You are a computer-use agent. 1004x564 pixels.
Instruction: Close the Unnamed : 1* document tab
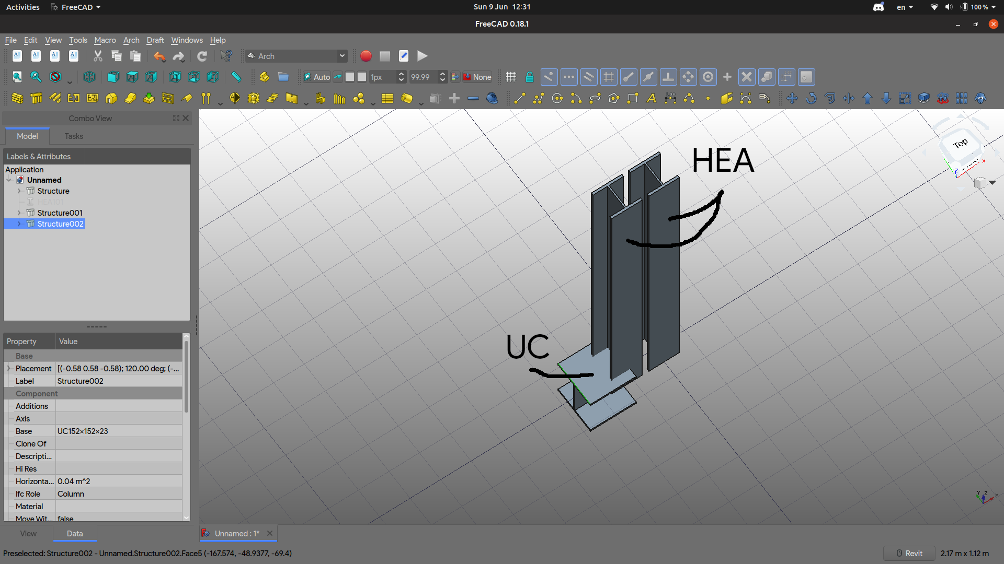click(270, 533)
